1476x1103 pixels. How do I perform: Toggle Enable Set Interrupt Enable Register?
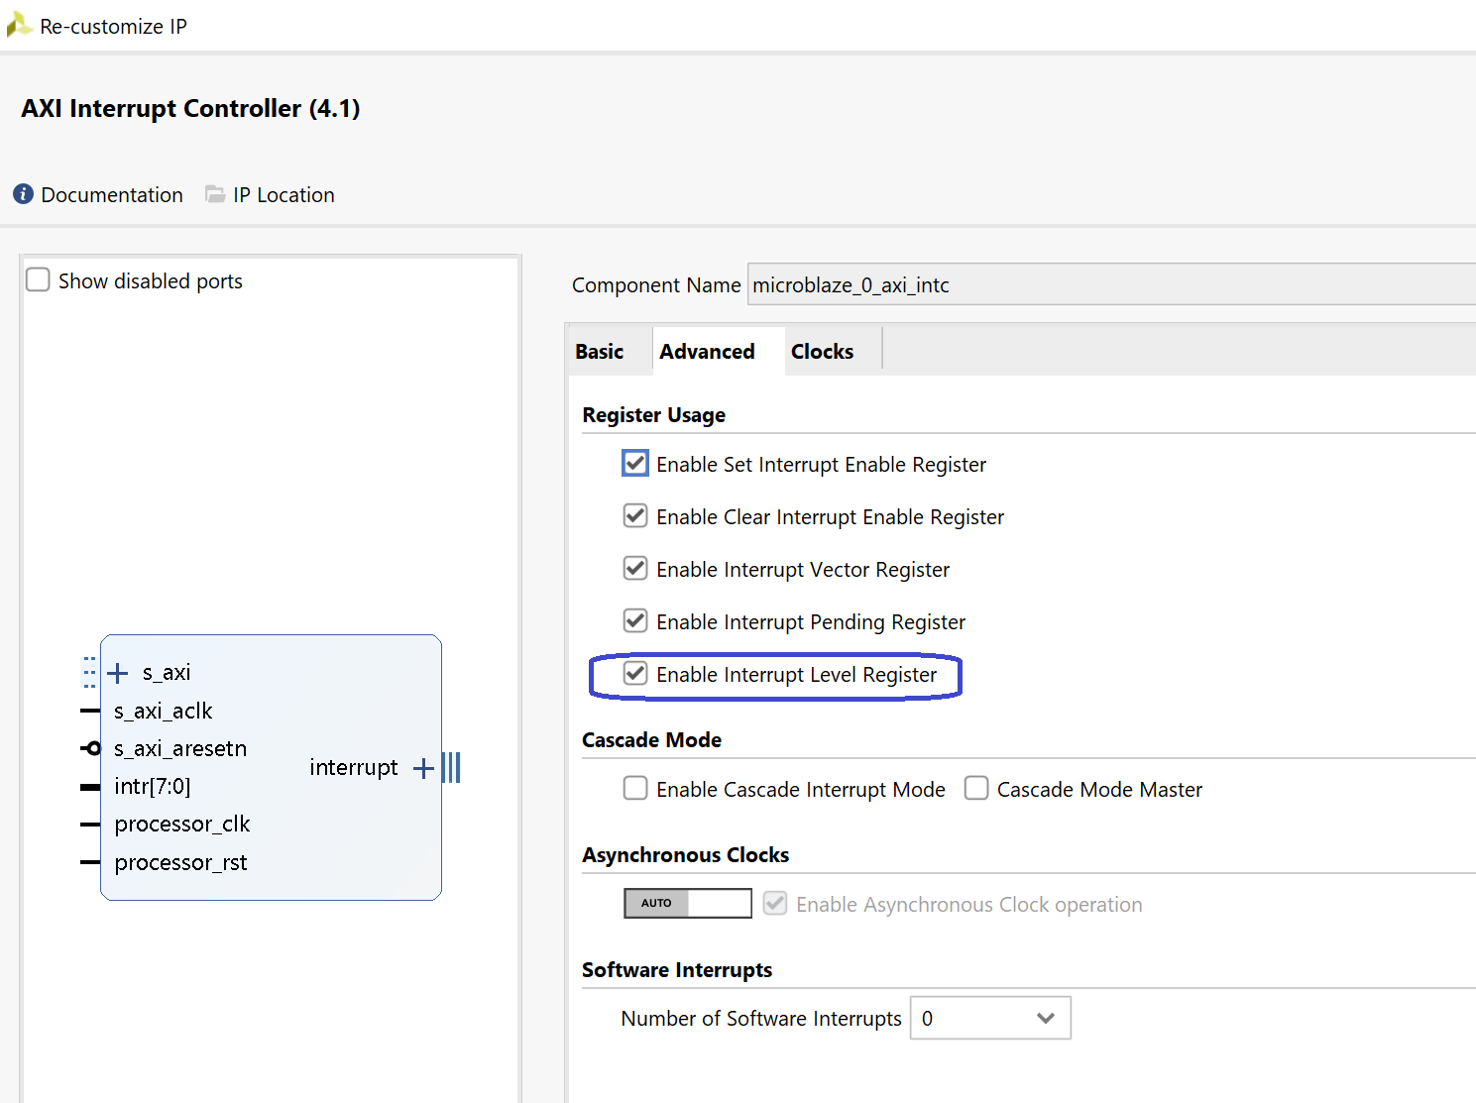point(635,463)
